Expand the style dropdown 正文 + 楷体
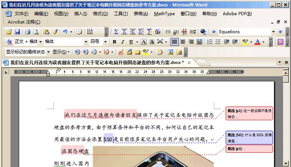 point(40,42)
